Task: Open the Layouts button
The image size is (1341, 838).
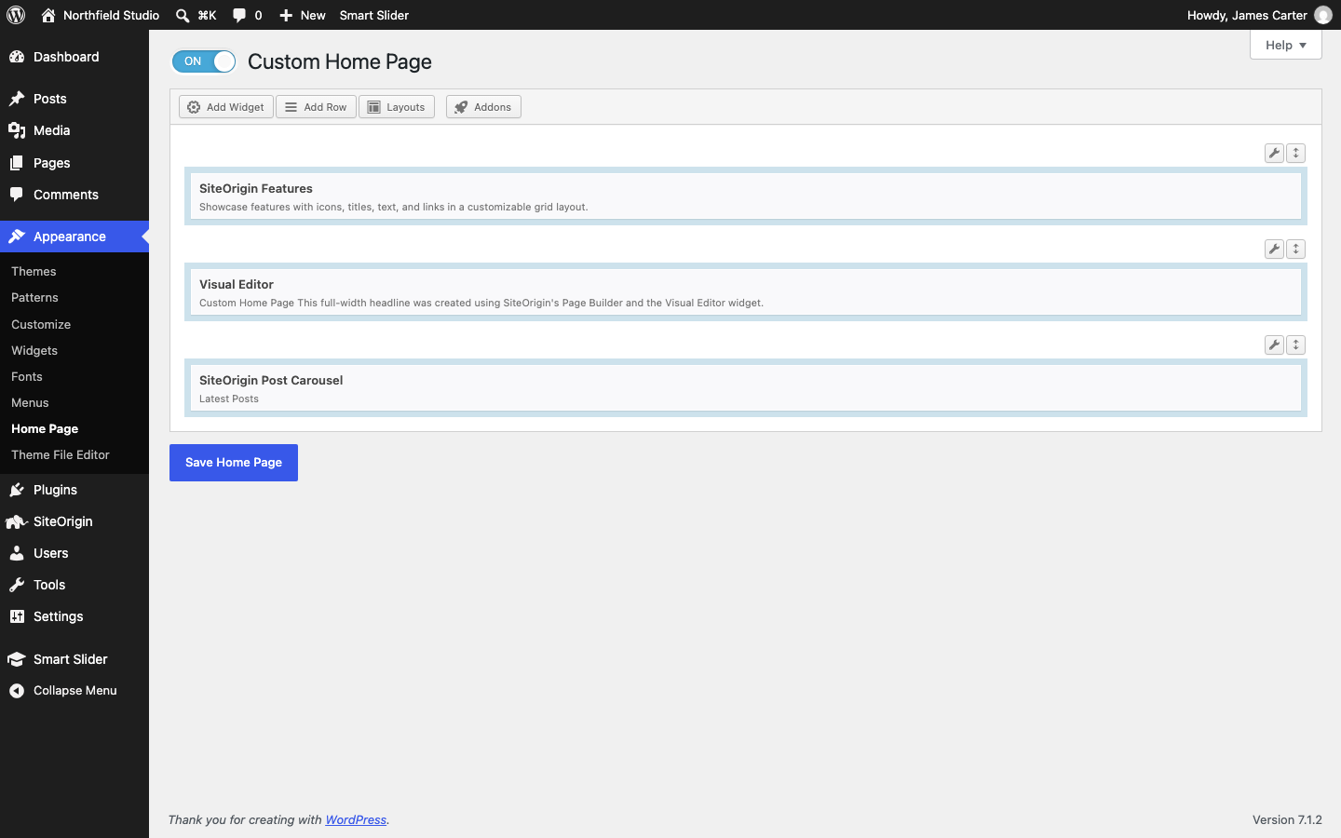Action: [x=397, y=107]
